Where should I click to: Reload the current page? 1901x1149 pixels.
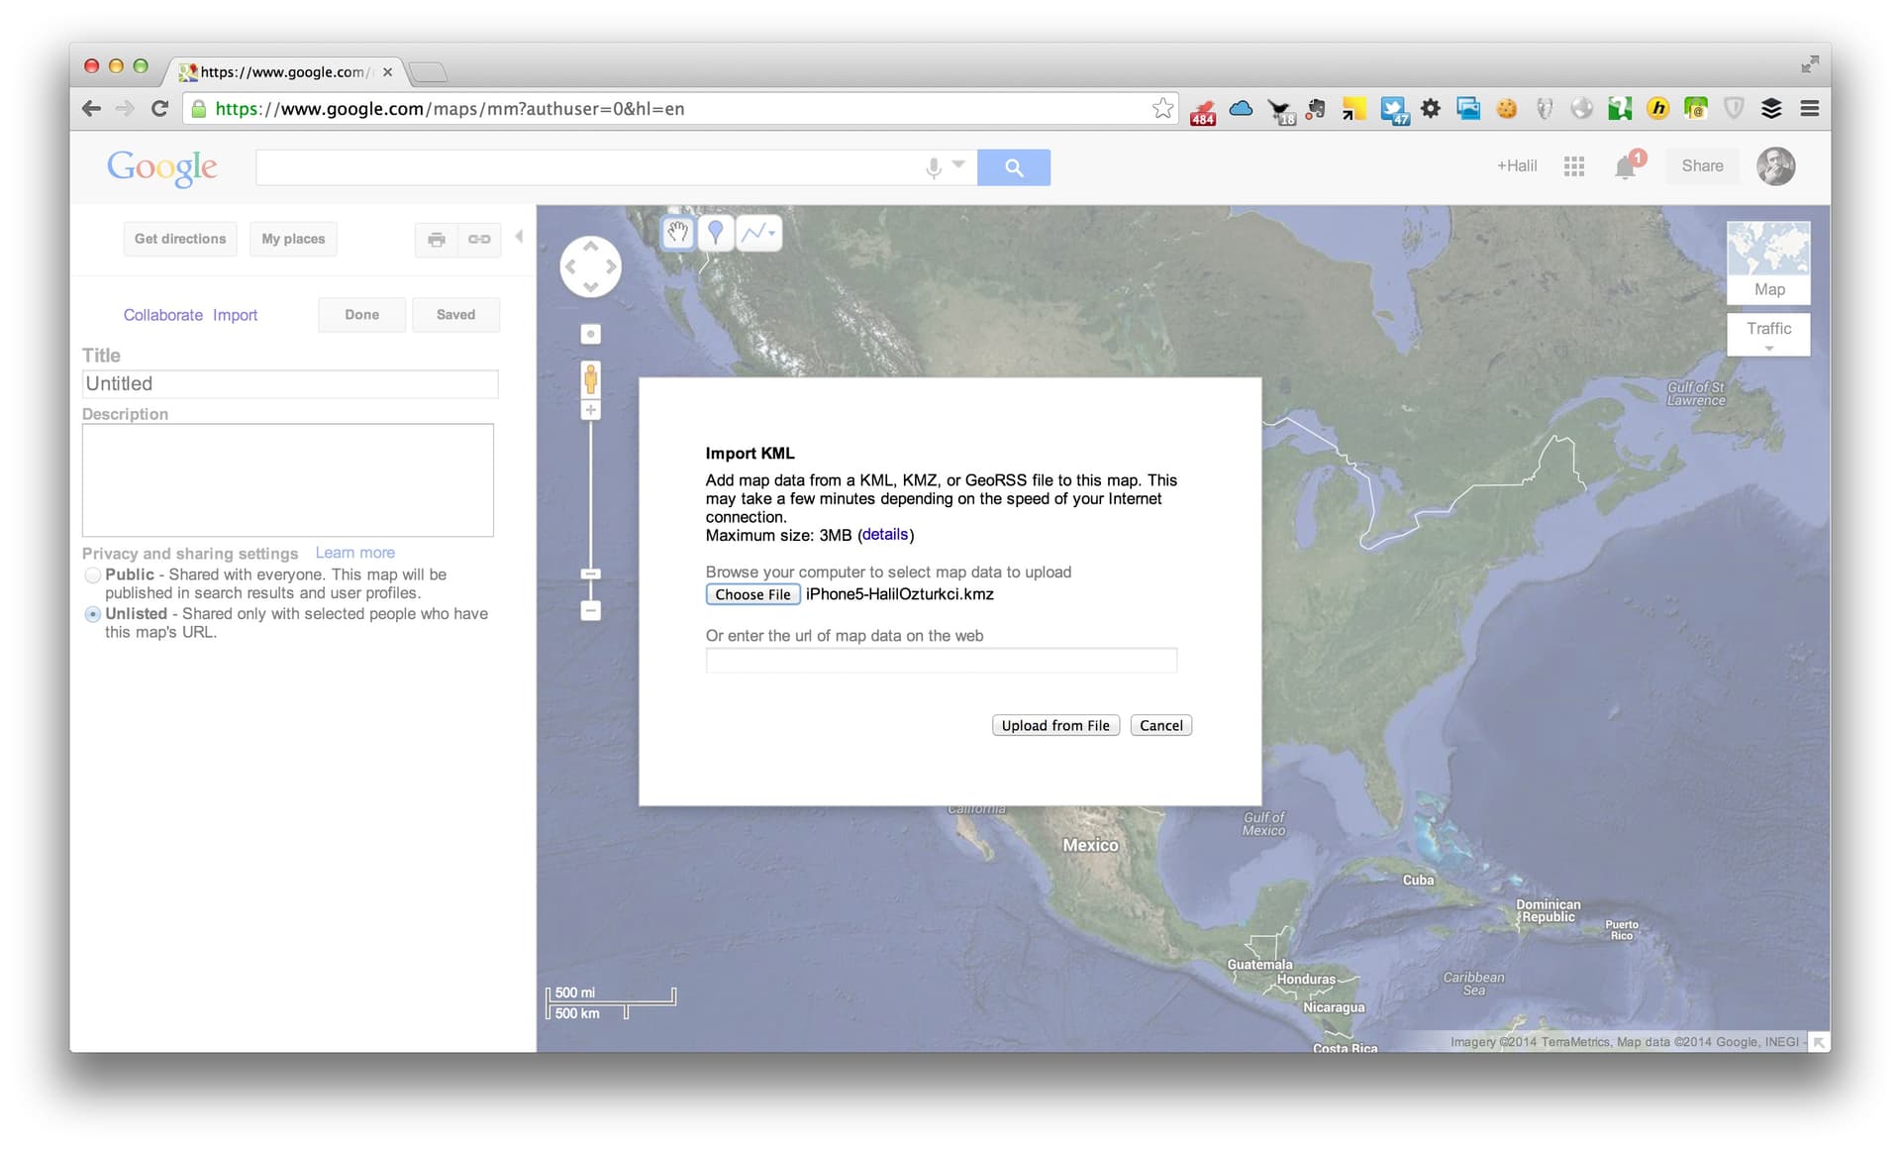[x=159, y=109]
